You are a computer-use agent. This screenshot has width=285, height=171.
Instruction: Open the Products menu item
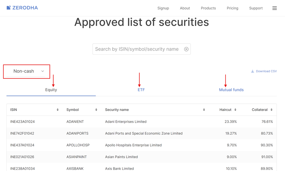(x=208, y=8)
